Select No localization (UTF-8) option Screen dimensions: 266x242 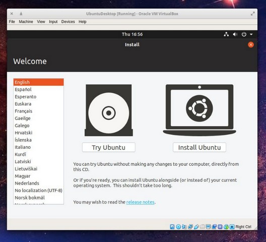[x=38, y=191]
